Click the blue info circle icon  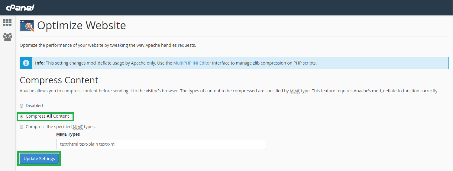[26, 63]
